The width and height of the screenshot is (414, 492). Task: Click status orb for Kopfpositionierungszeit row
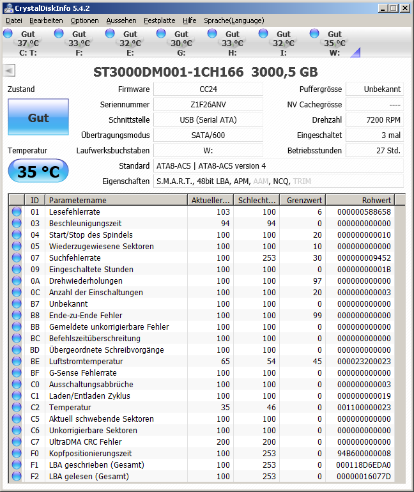tap(17, 454)
